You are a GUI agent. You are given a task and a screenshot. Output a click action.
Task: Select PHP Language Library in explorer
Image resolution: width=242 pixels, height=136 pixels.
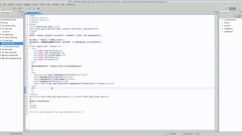point(13,58)
